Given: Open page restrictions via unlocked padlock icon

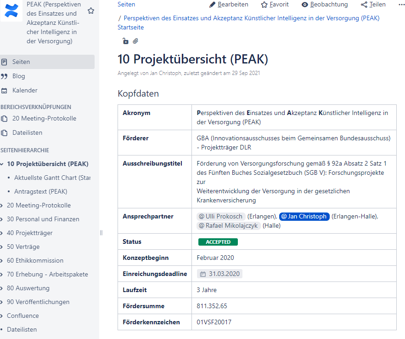Looking at the screenshot, I should tap(125, 41).
